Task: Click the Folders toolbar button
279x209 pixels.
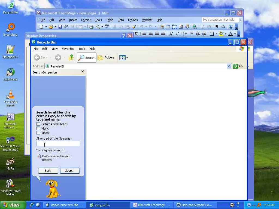Action: point(106,57)
